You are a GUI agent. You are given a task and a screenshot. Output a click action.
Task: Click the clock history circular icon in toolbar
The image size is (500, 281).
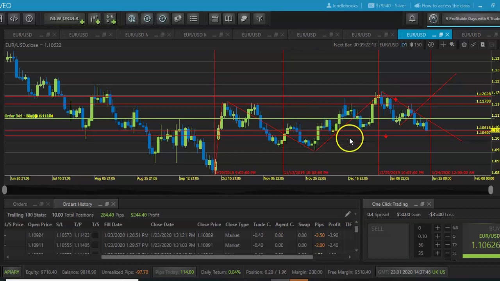click(162, 19)
